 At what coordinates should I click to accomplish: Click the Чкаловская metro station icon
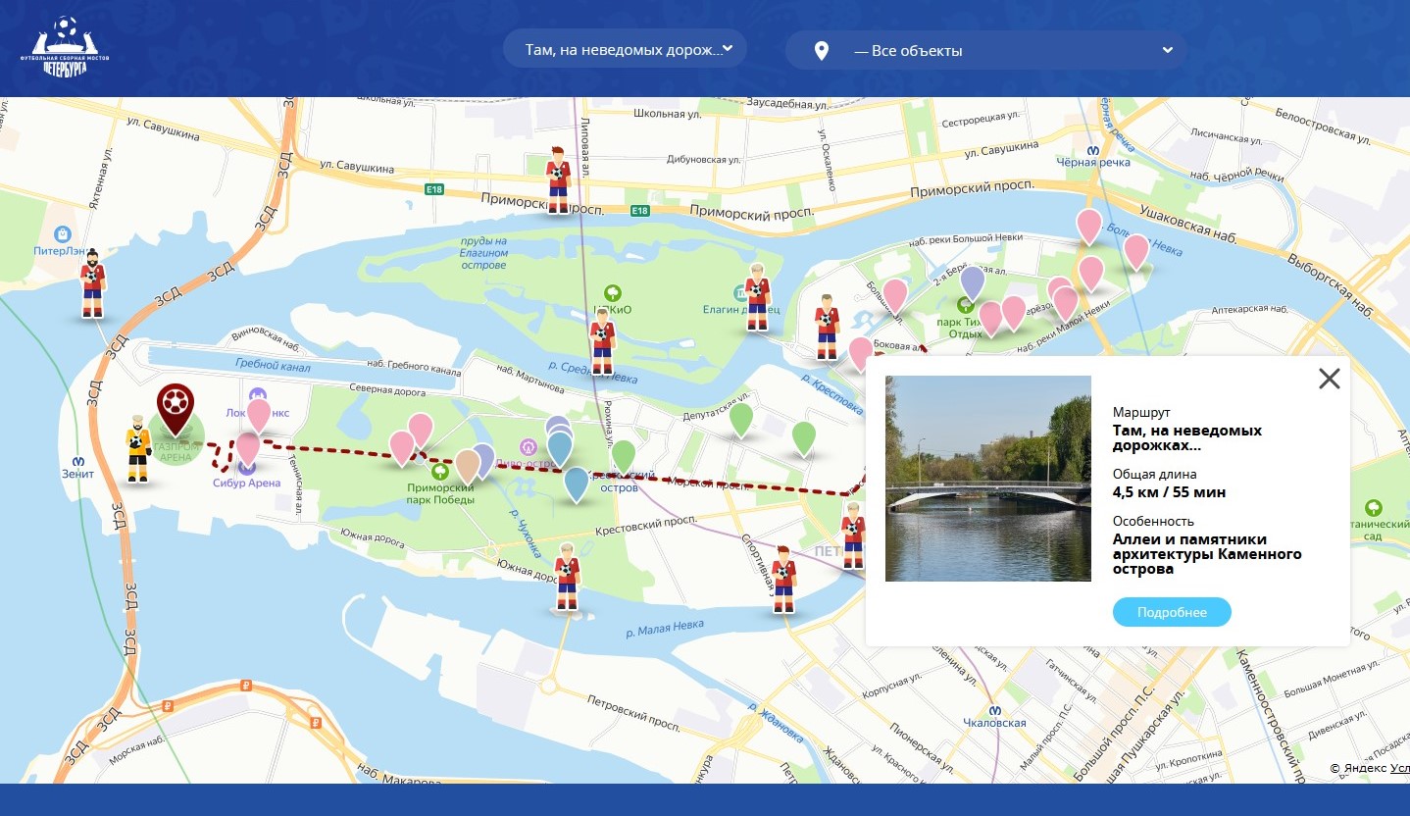point(995,710)
